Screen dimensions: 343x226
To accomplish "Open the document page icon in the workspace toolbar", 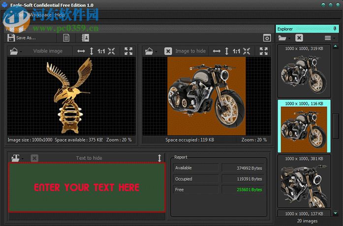I will click(66, 38).
